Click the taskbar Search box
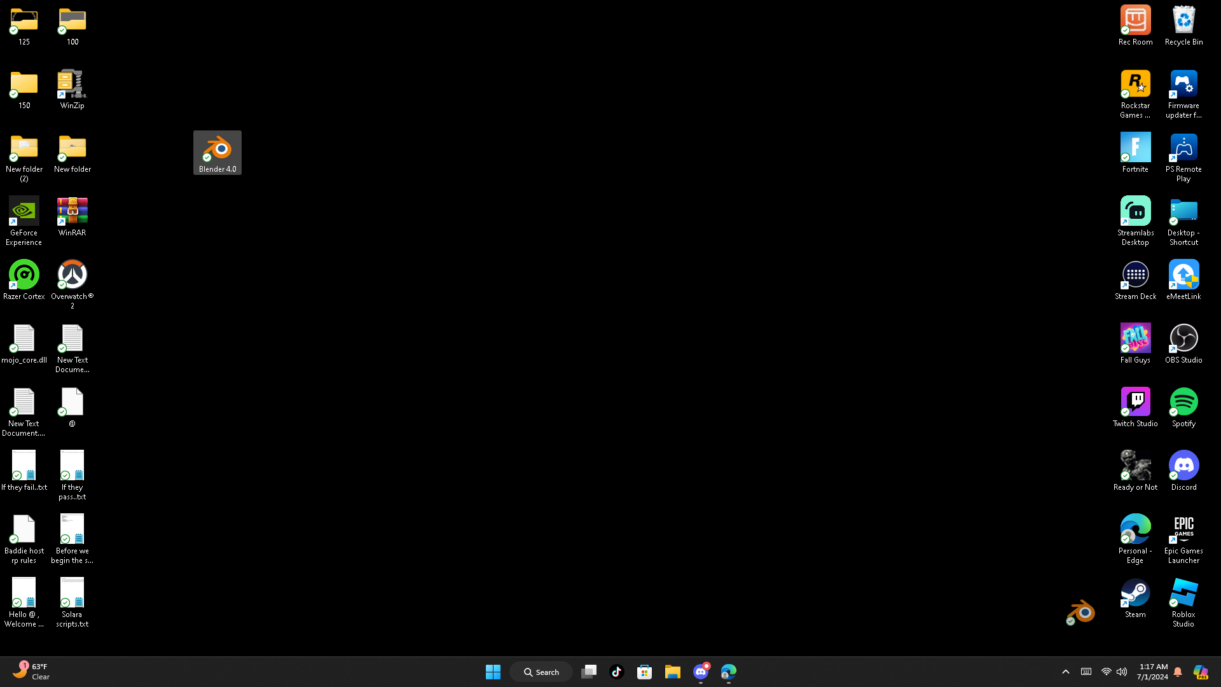 [541, 672]
